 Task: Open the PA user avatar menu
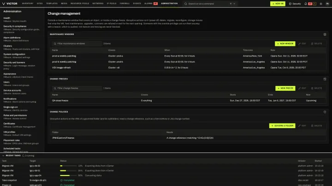click(x=327, y=4)
